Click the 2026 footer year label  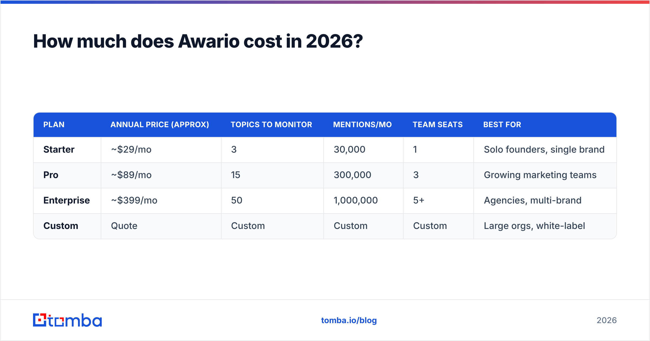(607, 320)
